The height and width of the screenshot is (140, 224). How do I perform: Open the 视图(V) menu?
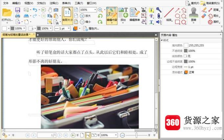coord(29,3)
